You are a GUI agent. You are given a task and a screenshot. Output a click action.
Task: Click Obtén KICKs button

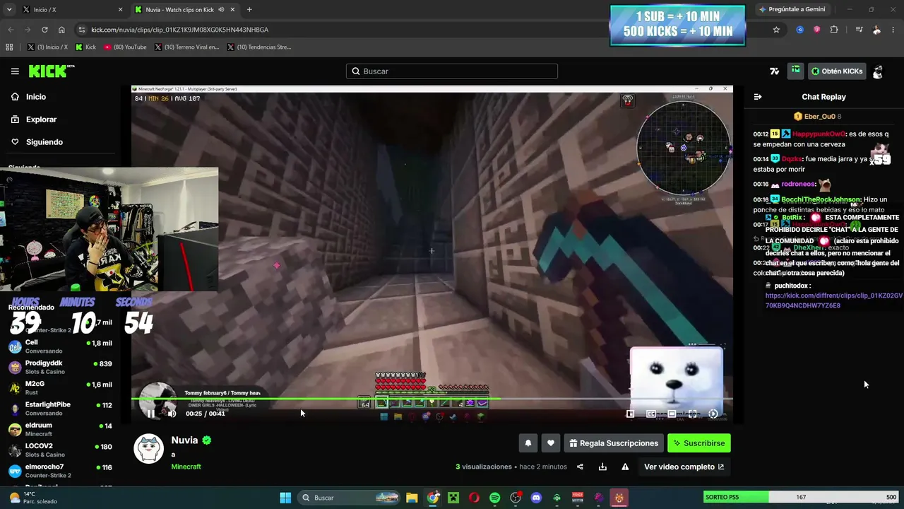click(x=837, y=71)
